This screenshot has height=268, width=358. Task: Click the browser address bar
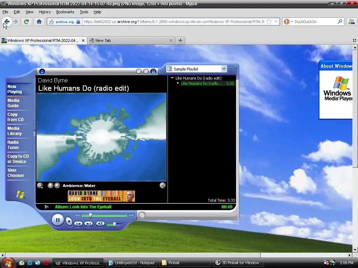point(174,22)
